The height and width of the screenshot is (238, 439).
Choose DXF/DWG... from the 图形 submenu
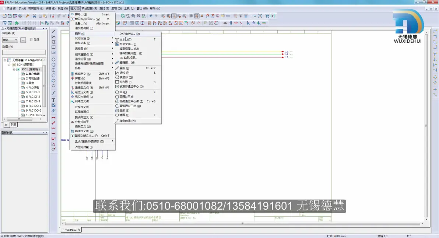138,34
